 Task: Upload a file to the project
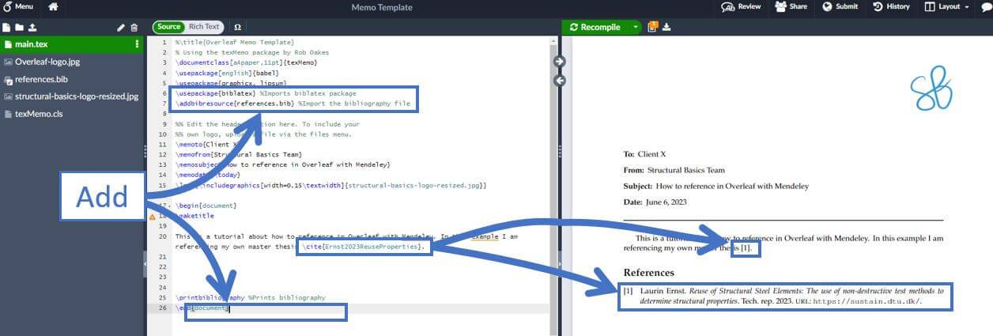pos(32,27)
